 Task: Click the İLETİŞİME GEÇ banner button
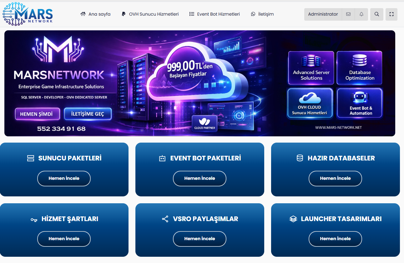[88, 114]
